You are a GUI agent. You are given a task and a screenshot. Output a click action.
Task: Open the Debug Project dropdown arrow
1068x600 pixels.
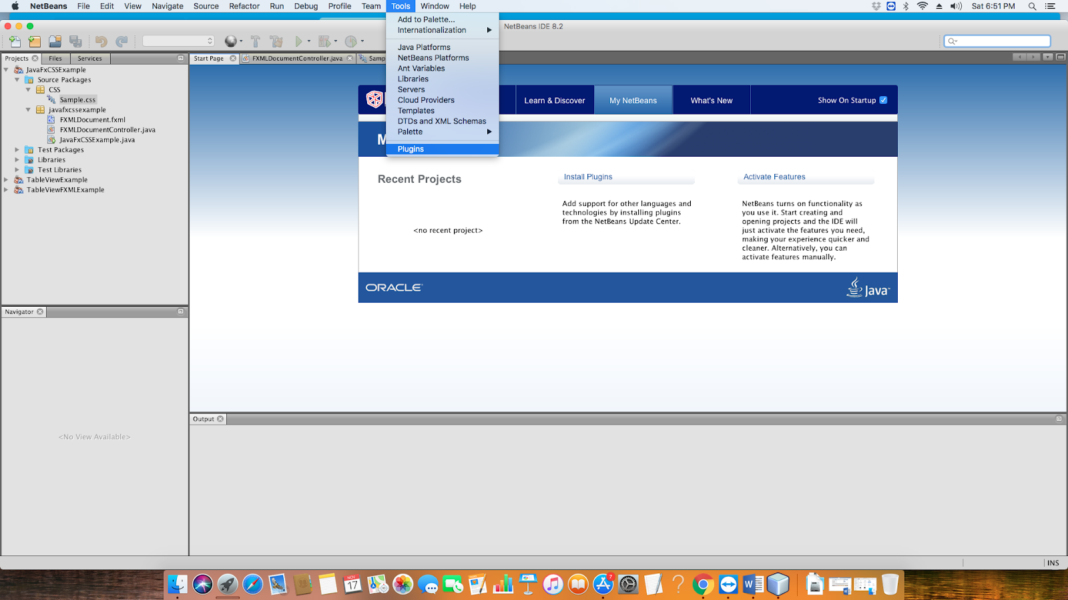click(336, 41)
